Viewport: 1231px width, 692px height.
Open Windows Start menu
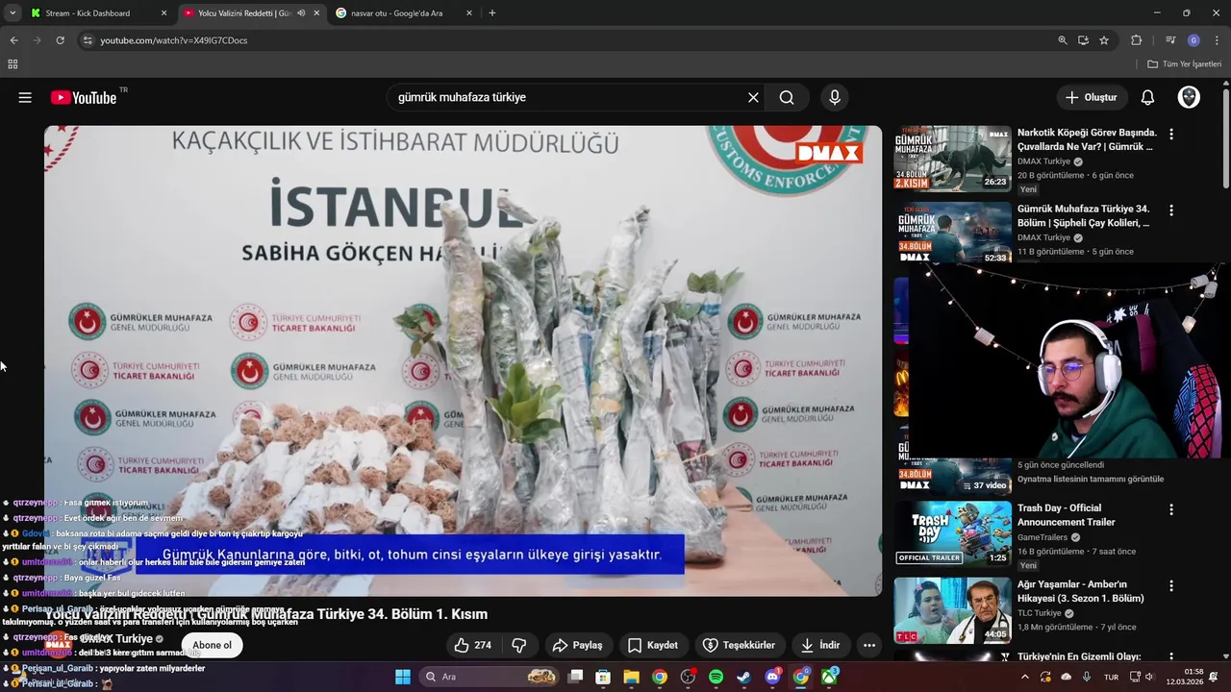coord(403,677)
